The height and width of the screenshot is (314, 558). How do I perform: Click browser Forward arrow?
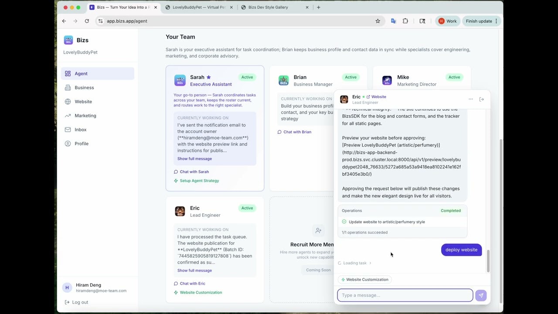(x=75, y=21)
